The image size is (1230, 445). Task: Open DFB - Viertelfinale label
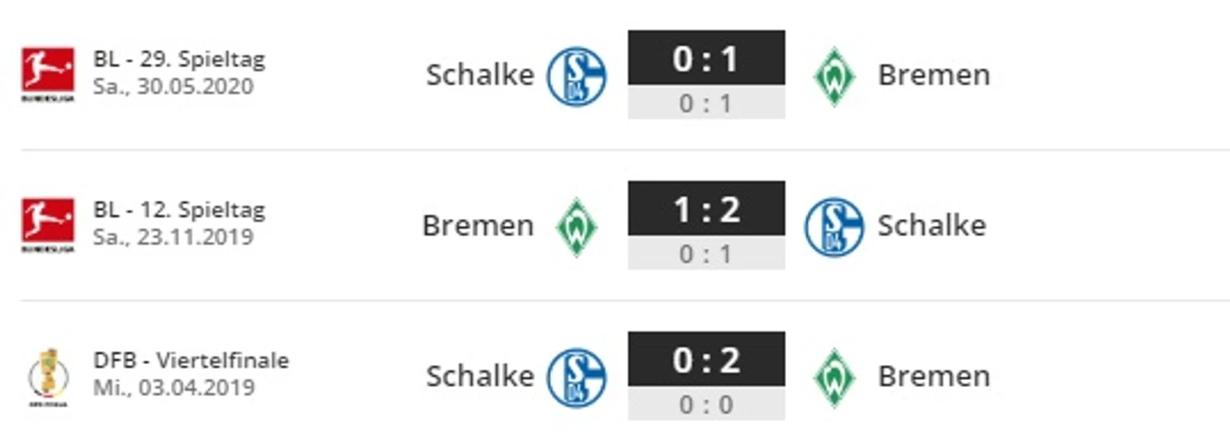(191, 360)
